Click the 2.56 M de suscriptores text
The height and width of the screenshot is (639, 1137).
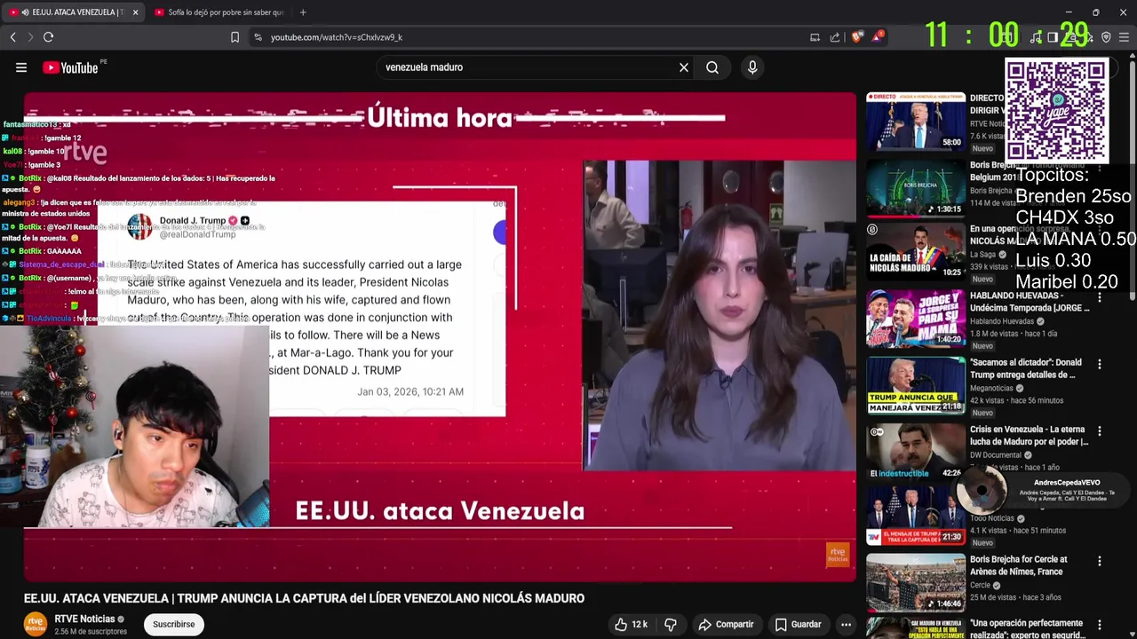tap(91, 632)
